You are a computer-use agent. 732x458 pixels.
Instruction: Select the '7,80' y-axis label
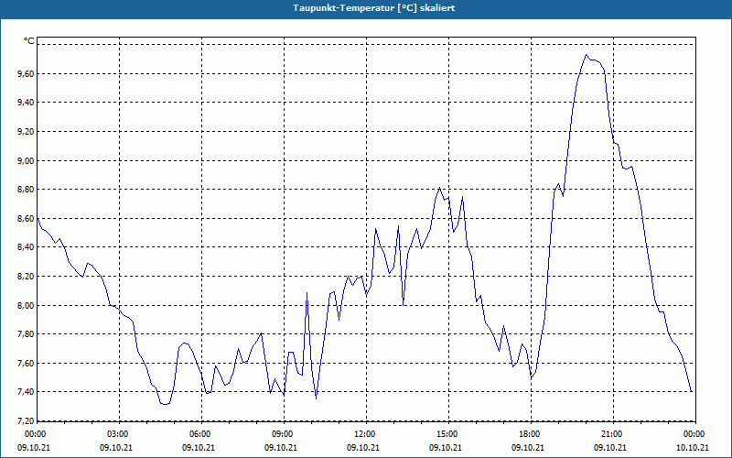tap(26, 334)
